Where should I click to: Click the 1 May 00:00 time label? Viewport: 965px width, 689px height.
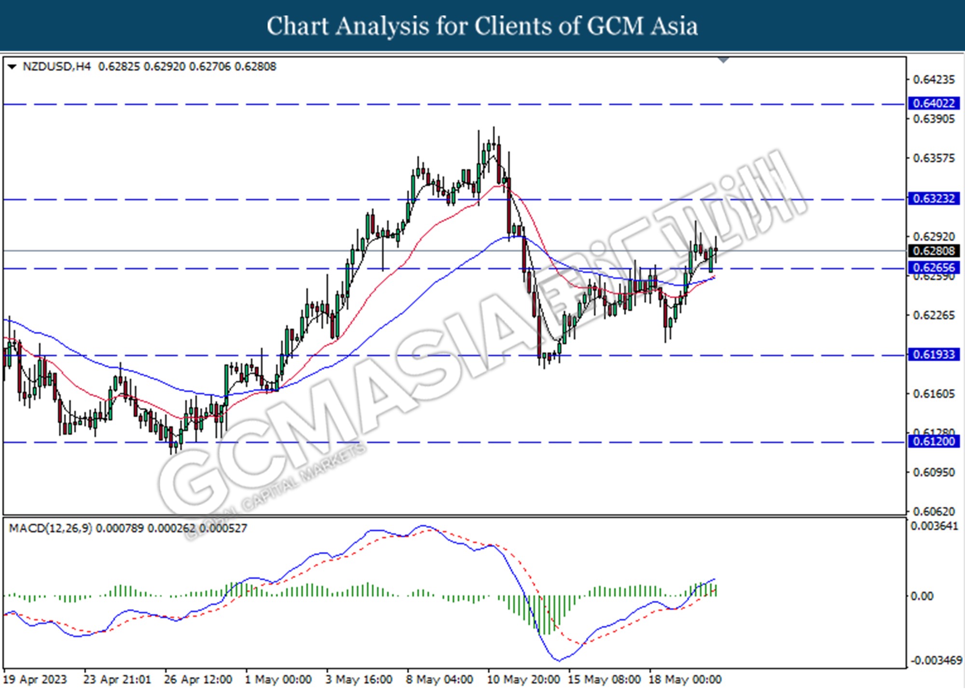pyautogui.click(x=278, y=679)
